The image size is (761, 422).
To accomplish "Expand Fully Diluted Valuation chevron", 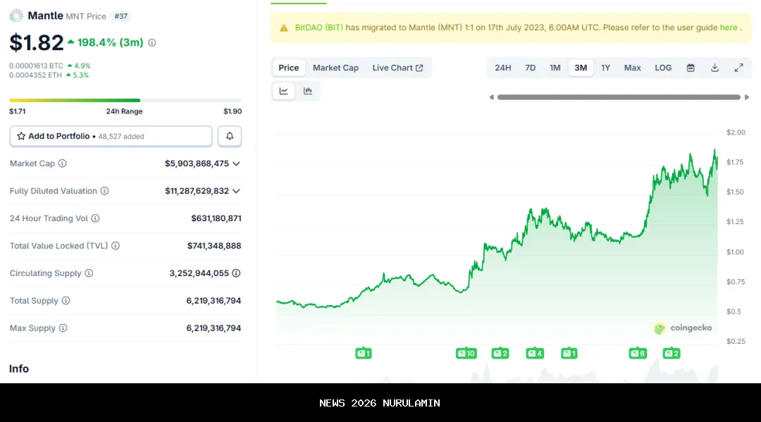I will coord(236,191).
